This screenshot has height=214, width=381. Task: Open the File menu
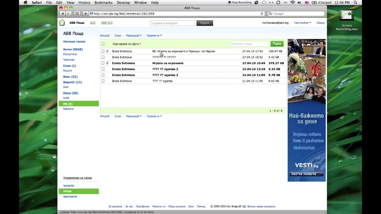pos(49,2)
